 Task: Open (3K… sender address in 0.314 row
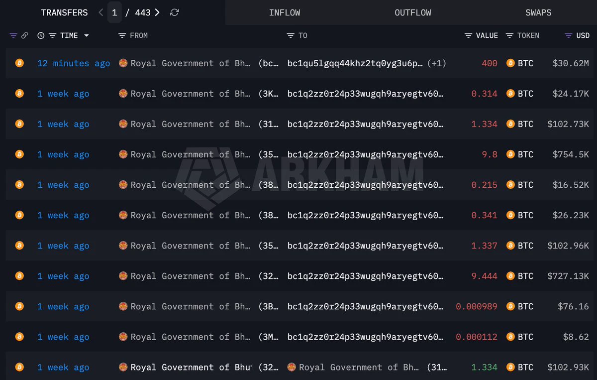(268, 94)
